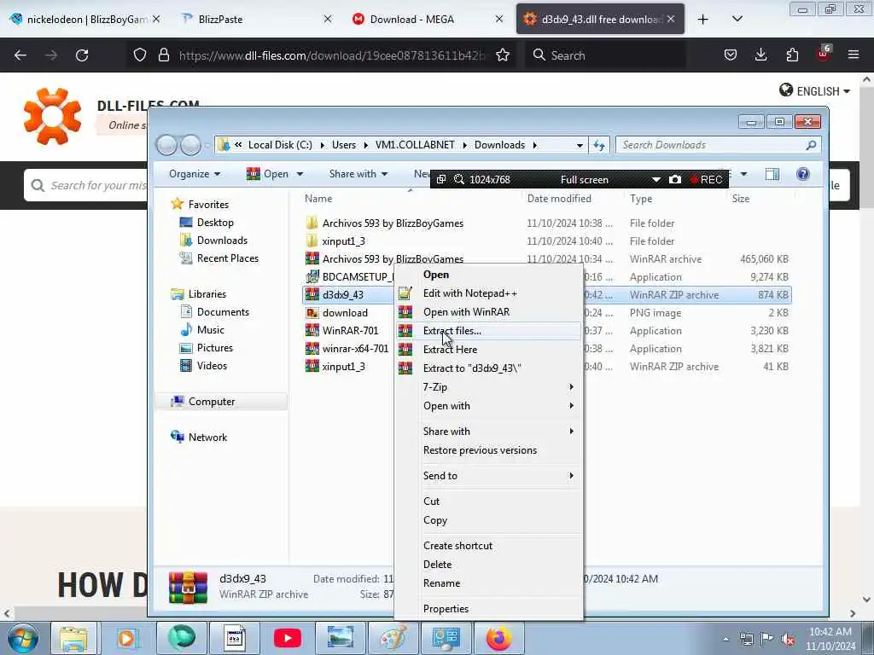Open Paint palette icon in taskbar
This screenshot has height=655, width=874.
393,638
